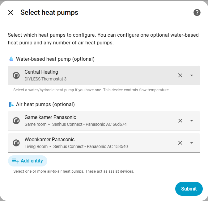The width and height of the screenshot is (208, 201).
Task: Click the air heat pump section icon
Action: (11, 104)
